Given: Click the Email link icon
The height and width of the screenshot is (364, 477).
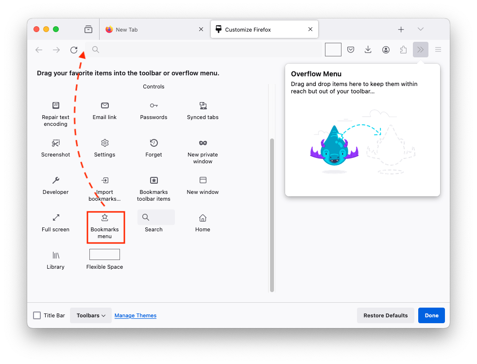Looking at the screenshot, I should click(104, 105).
